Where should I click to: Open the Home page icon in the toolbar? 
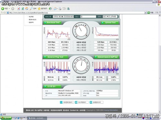tap(27, 9)
